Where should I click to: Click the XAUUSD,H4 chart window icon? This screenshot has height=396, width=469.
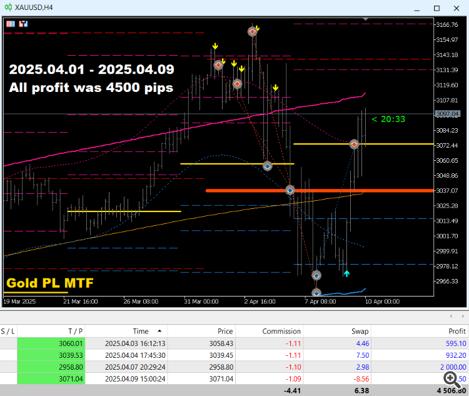[x=8, y=7]
